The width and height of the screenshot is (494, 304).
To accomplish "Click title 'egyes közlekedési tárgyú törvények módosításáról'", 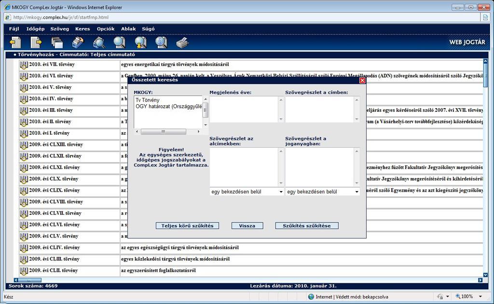I will [x=176, y=259].
